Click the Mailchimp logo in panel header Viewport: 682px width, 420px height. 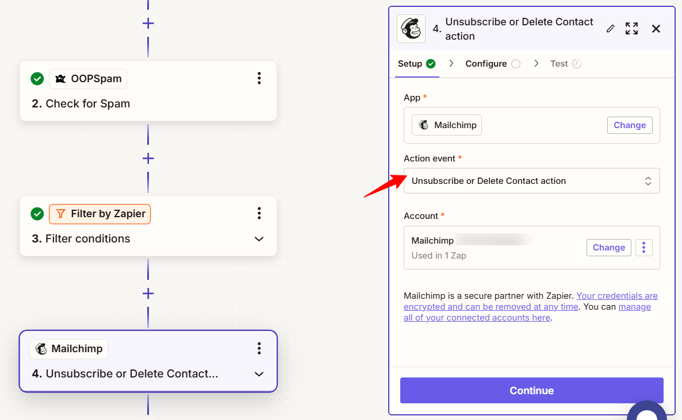point(411,29)
